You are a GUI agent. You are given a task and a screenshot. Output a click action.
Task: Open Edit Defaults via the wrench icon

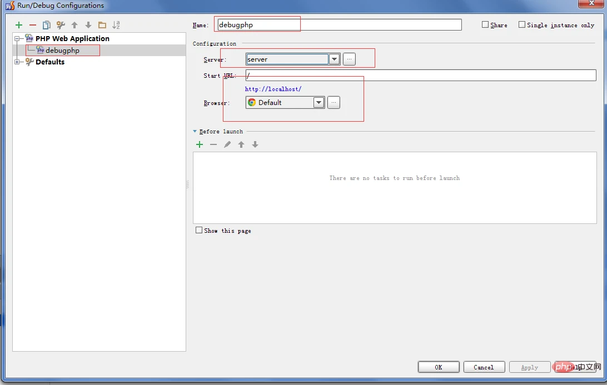[60, 25]
